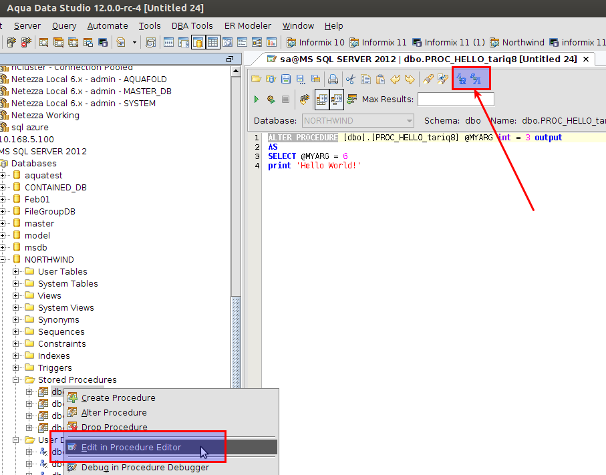Image resolution: width=606 pixels, height=475 pixels.
Task: Expand the Triggers folder node
Action: click(16, 367)
